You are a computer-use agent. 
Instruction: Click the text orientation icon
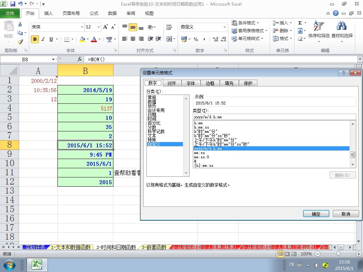click(151, 27)
